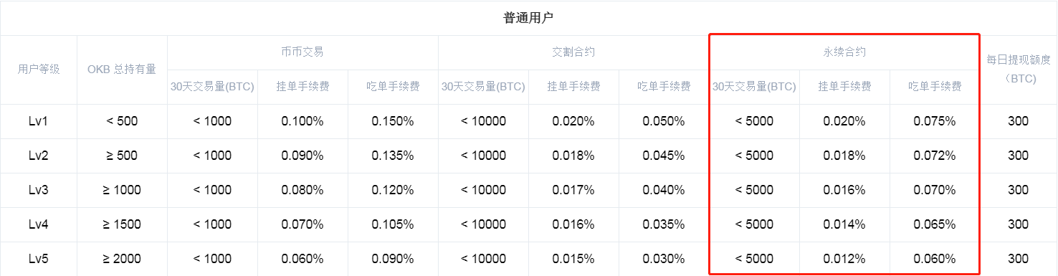1058x276 pixels.
Task: Click the OKB 总持有量 column header
Action: click(122, 70)
